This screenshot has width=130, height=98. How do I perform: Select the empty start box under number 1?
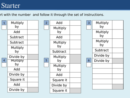coord(4,27)
